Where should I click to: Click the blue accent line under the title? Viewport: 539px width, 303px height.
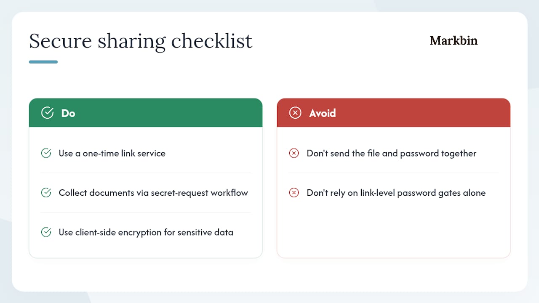[x=43, y=62]
